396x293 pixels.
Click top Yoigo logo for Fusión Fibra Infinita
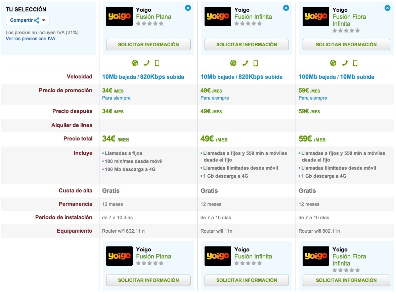click(316, 16)
